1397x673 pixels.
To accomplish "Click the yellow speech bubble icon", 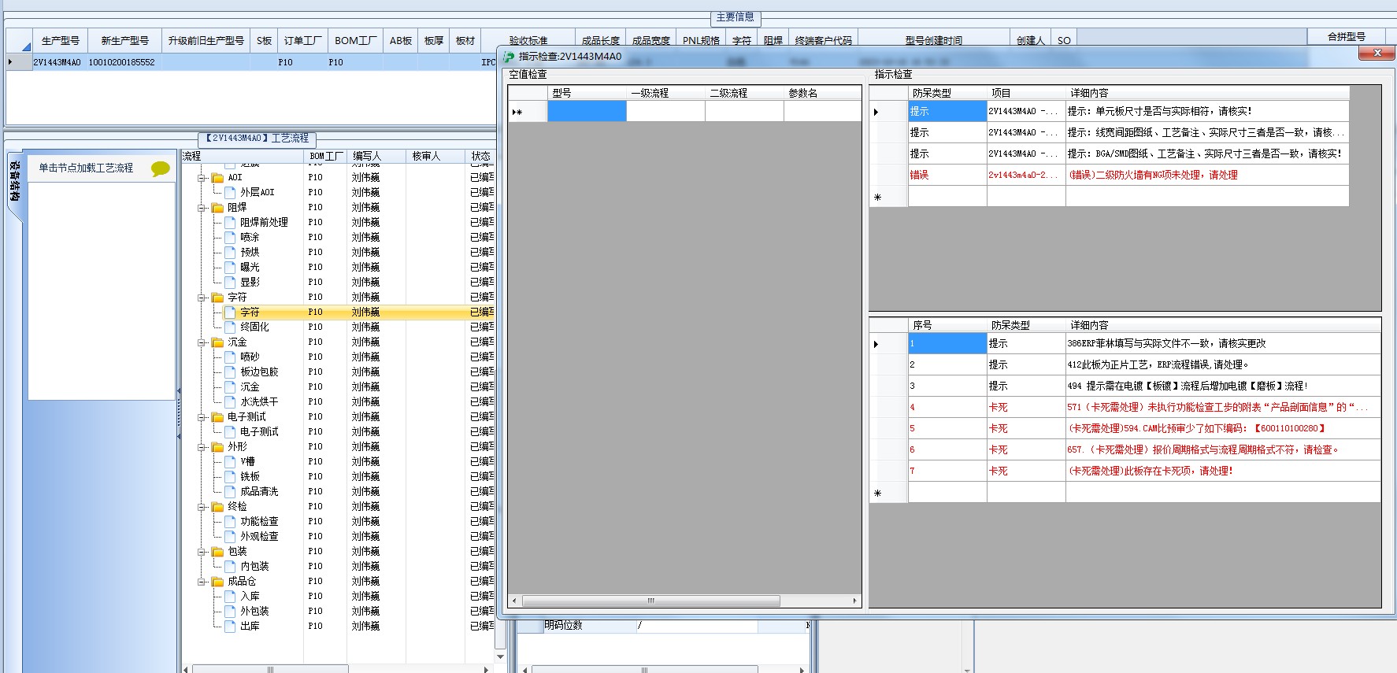I will [161, 168].
